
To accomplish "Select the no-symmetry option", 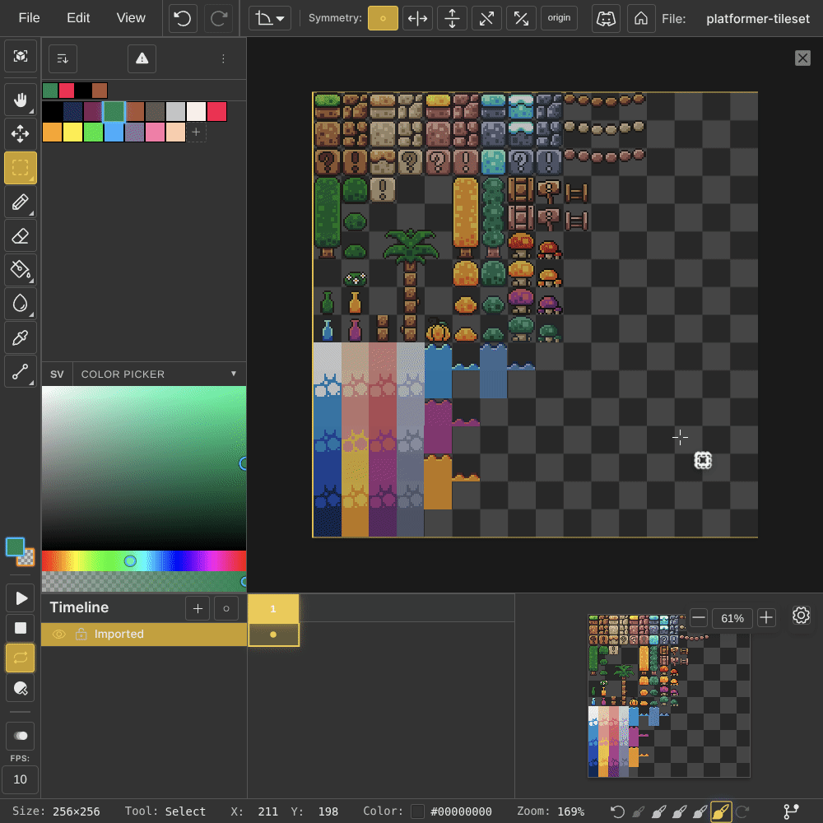I will (x=383, y=18).
